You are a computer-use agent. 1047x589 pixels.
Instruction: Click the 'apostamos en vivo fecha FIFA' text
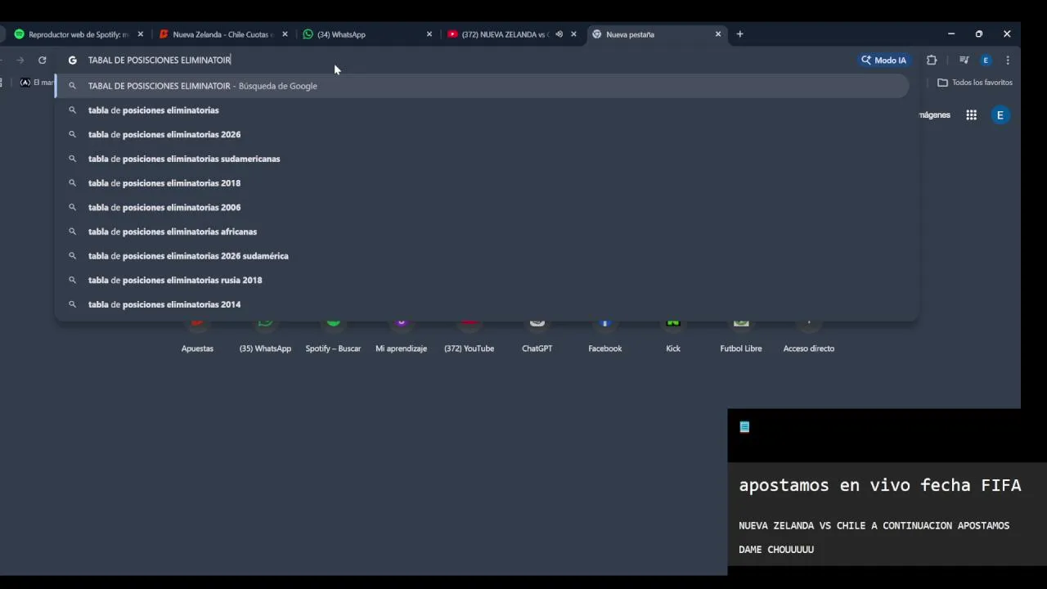880,485
